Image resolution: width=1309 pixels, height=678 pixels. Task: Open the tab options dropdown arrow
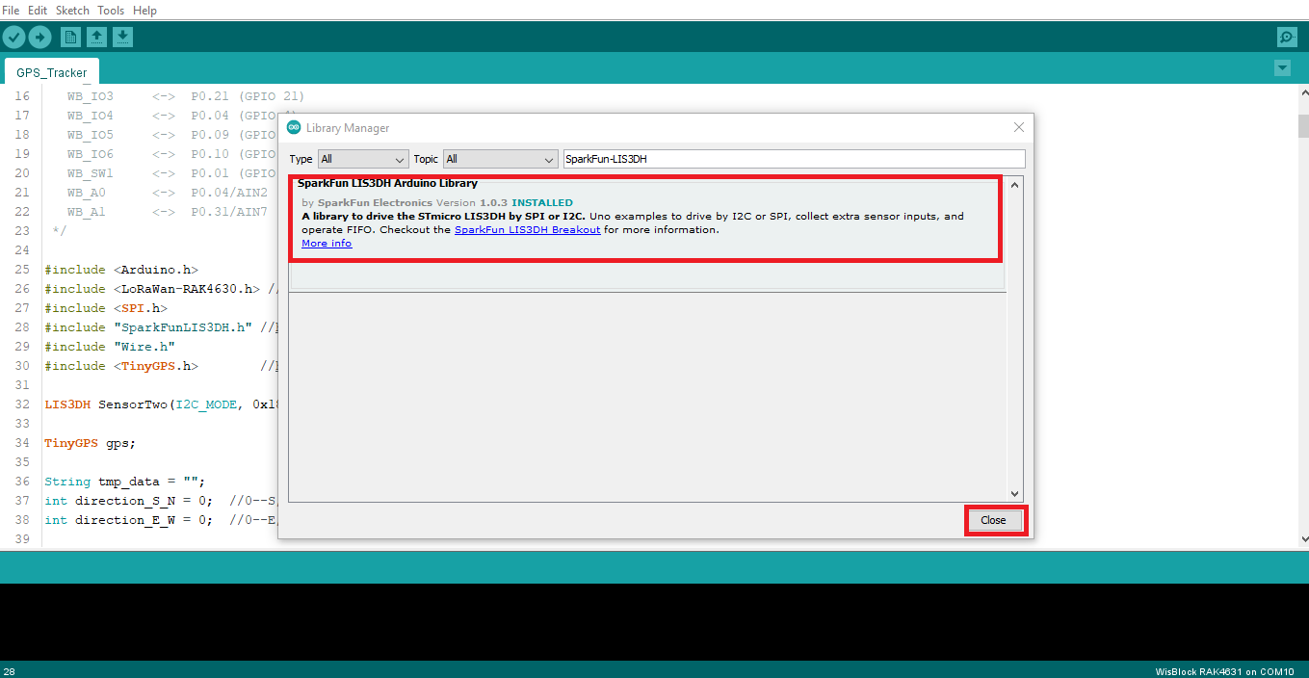tap(1282, 67)
